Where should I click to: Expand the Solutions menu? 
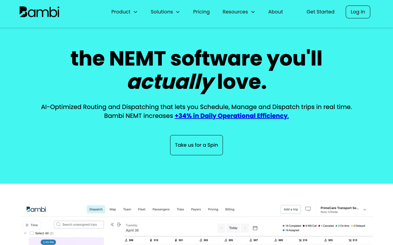coord(165,12)
